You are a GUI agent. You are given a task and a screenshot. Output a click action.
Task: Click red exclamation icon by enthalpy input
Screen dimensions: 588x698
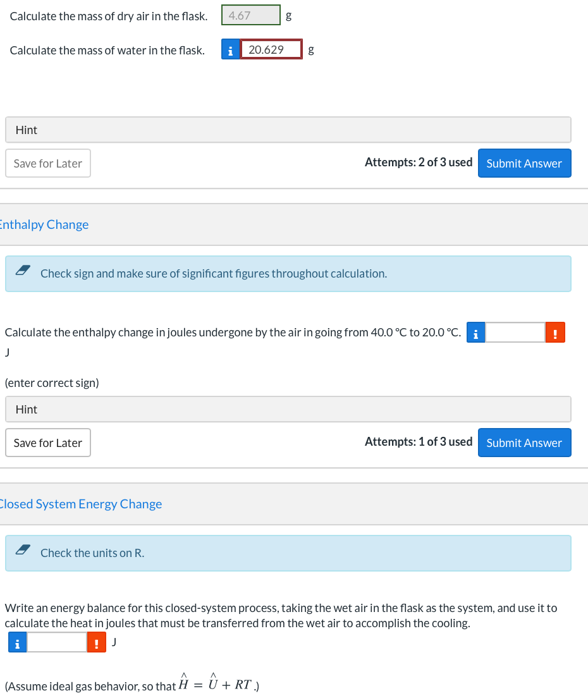coord(555,333)
